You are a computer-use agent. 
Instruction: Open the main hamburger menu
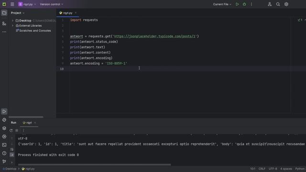point(12,4)
